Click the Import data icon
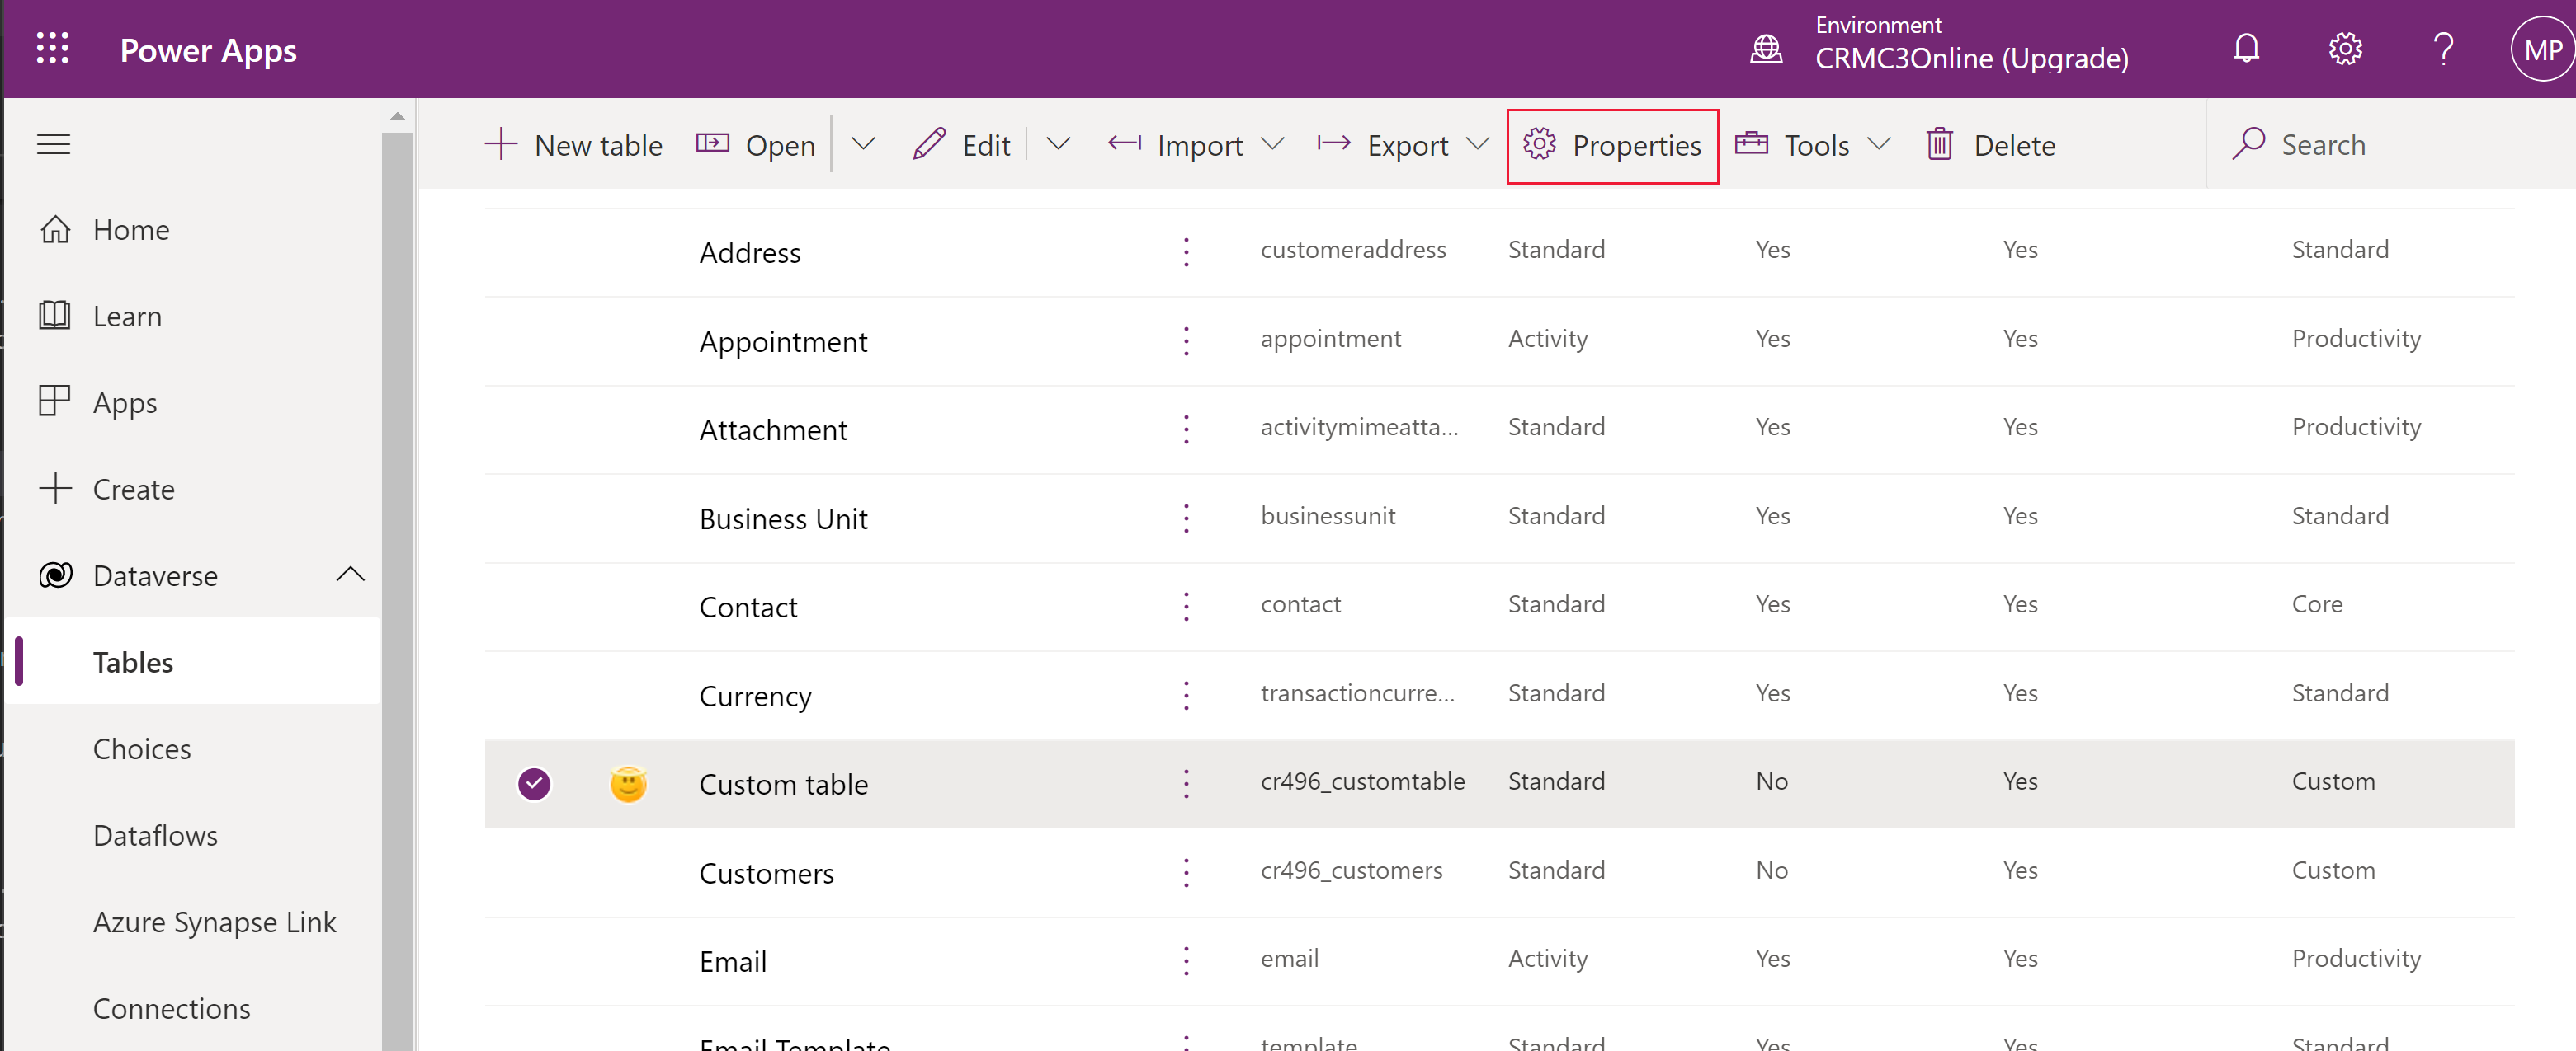The width and height of the screenshot is (2576, 1051). (x=1121, y=144)
